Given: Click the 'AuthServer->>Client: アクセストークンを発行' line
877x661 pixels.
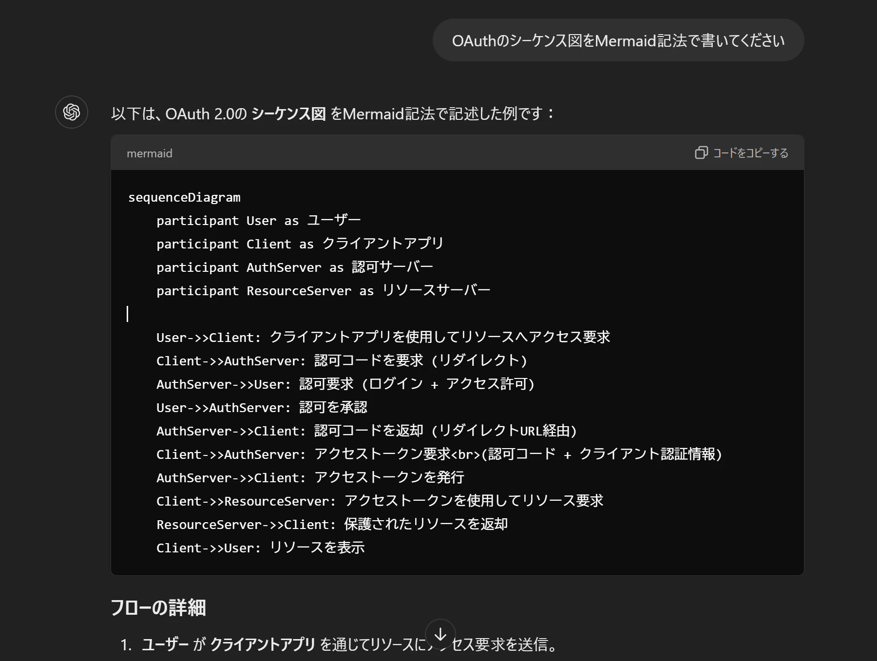Looking at the screenshot, I should coord(310,478).
